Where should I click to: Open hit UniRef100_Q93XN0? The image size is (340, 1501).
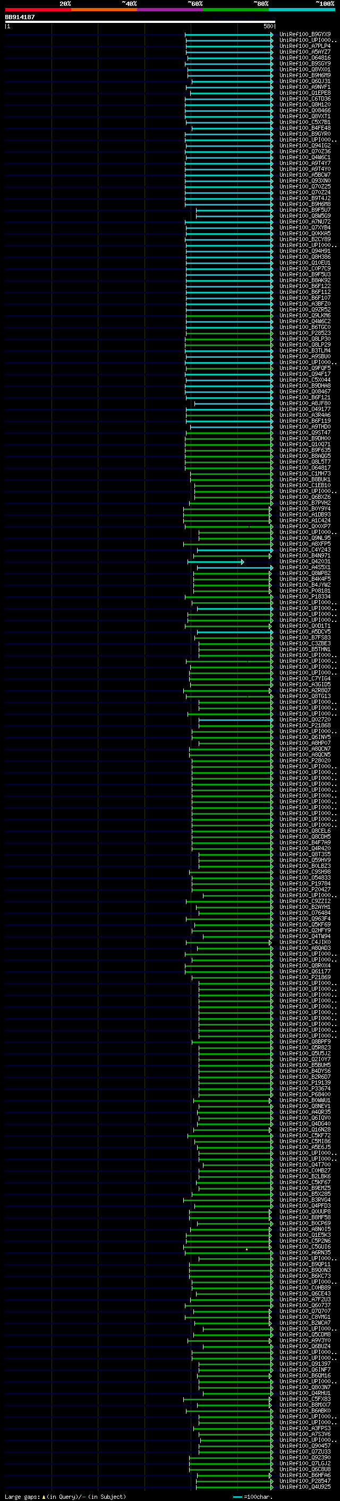[304, 181]
